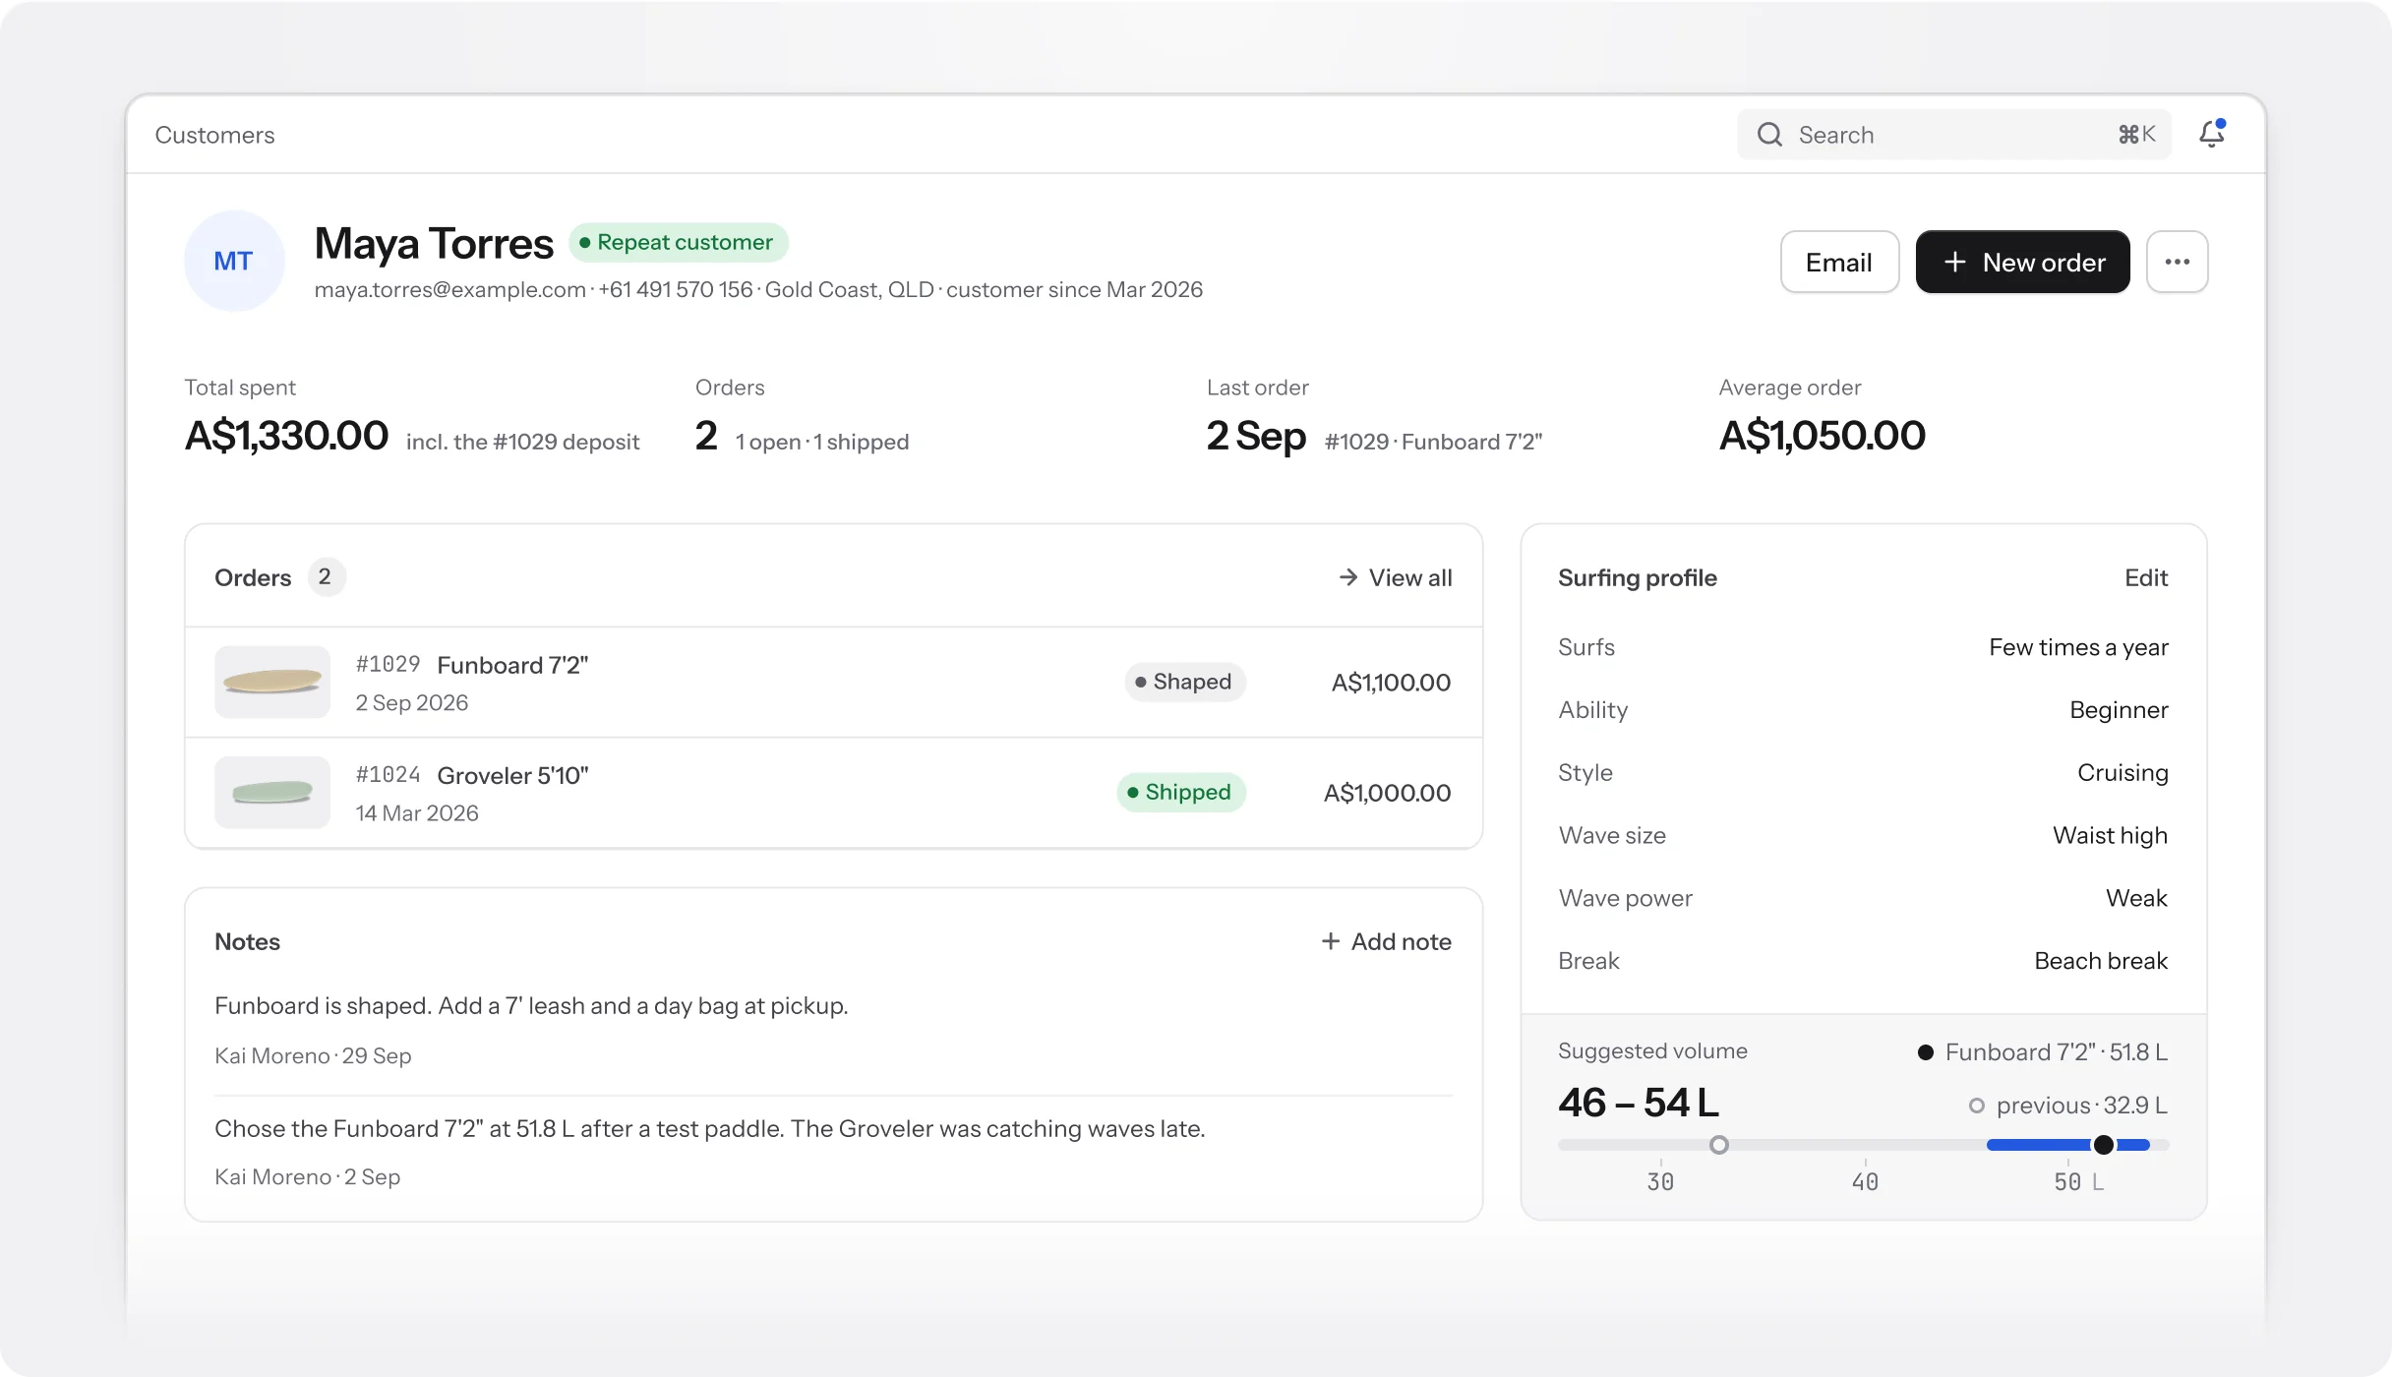Image resolution: width=2392 pixels, height=1377 pixels.
Task: Focus the Search input field
Action: [x=1953, y=135]
